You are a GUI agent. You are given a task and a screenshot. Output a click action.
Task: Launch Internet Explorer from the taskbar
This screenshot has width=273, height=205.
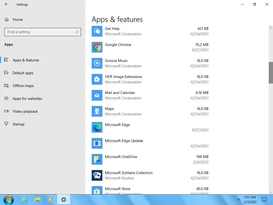tap(24, 200)
